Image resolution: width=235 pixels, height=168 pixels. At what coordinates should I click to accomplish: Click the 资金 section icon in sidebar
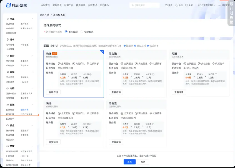(x=7, y=125)
